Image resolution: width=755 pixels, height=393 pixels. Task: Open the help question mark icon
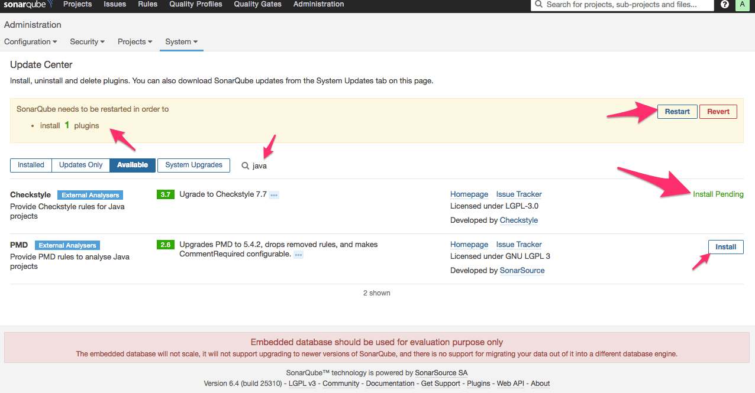coord(725,4)
